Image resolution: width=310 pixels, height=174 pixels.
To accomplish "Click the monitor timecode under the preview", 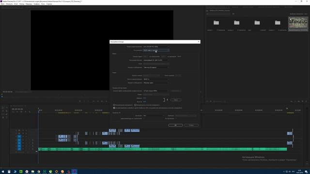I will click(x=8, y=92).
